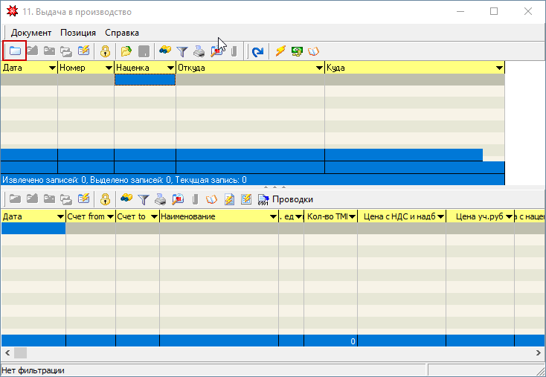Expand the Откуда column dropdown arrow

[x=318, y=68]
